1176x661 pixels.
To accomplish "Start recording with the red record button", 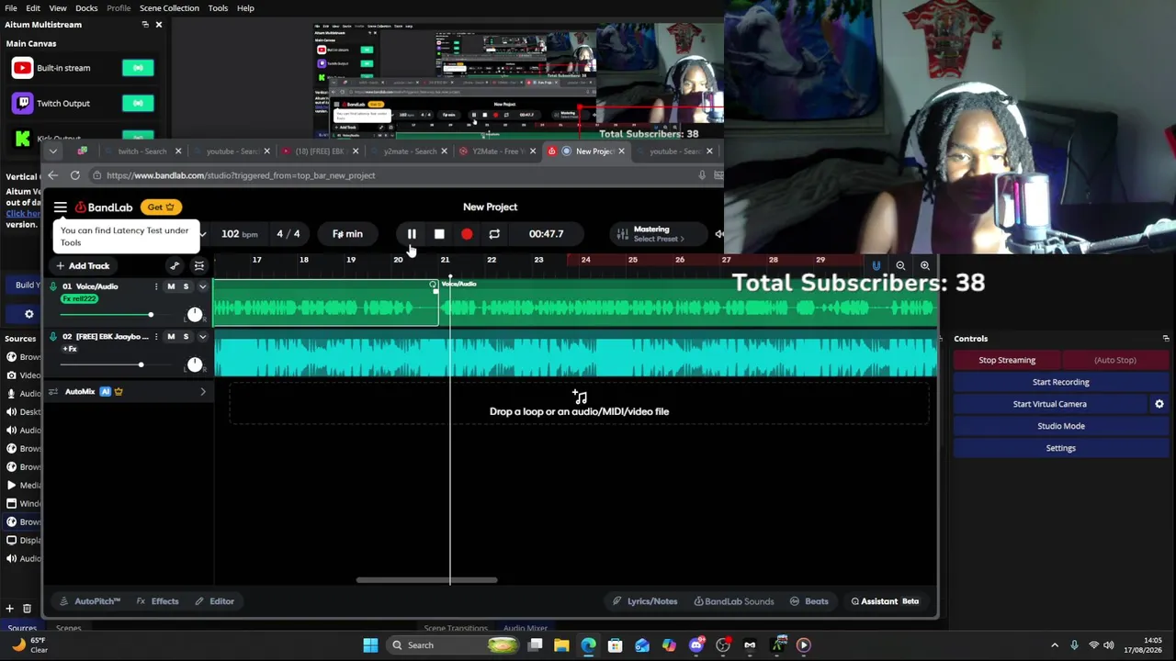I will tap(467, 234).
